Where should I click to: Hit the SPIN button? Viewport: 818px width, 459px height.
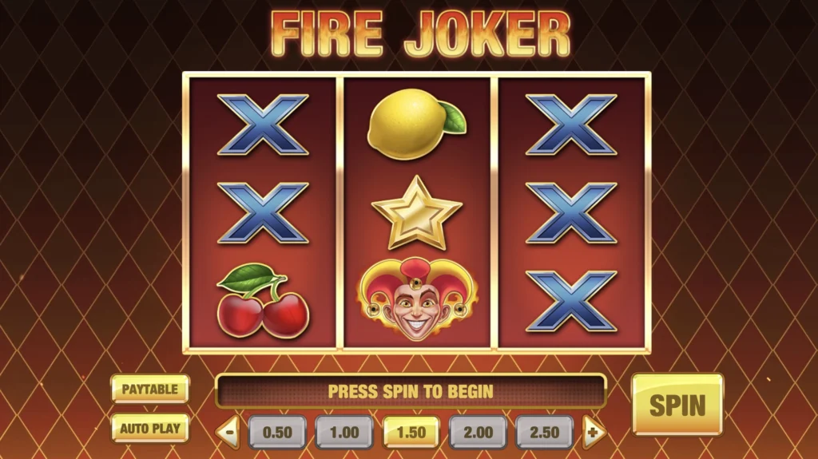677,405
